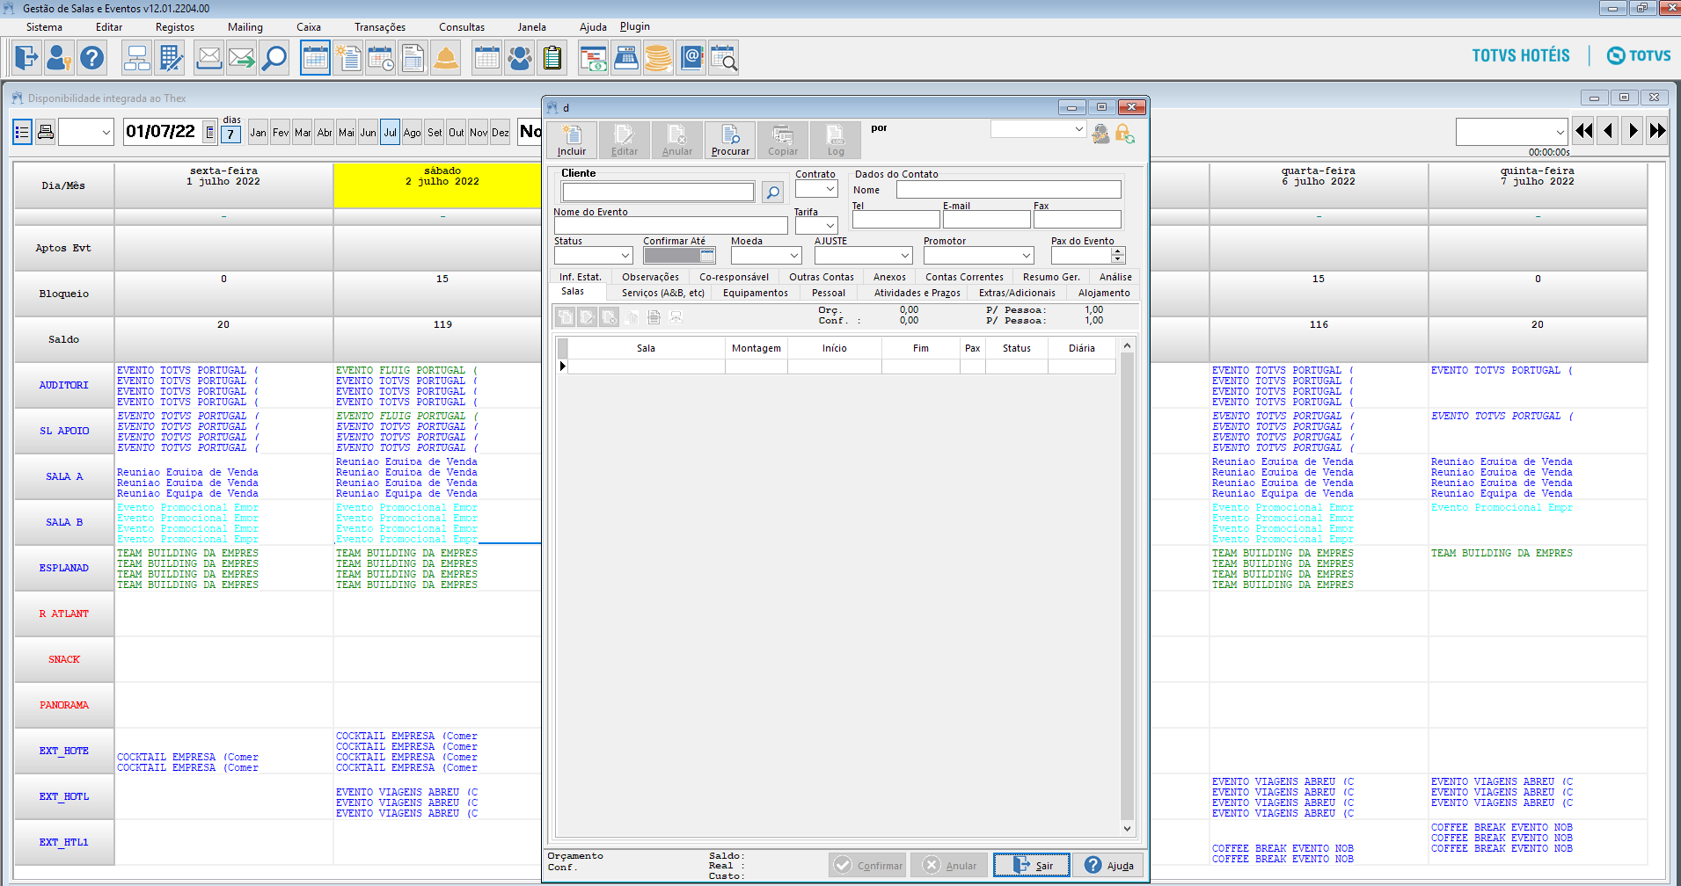Viewport: 1681px width, 886px height.
Task: Click the Incluir button
Action: point(572,140)
